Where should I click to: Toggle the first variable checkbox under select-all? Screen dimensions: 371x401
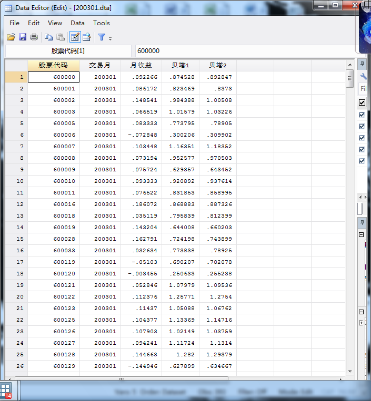click(362, 115)
